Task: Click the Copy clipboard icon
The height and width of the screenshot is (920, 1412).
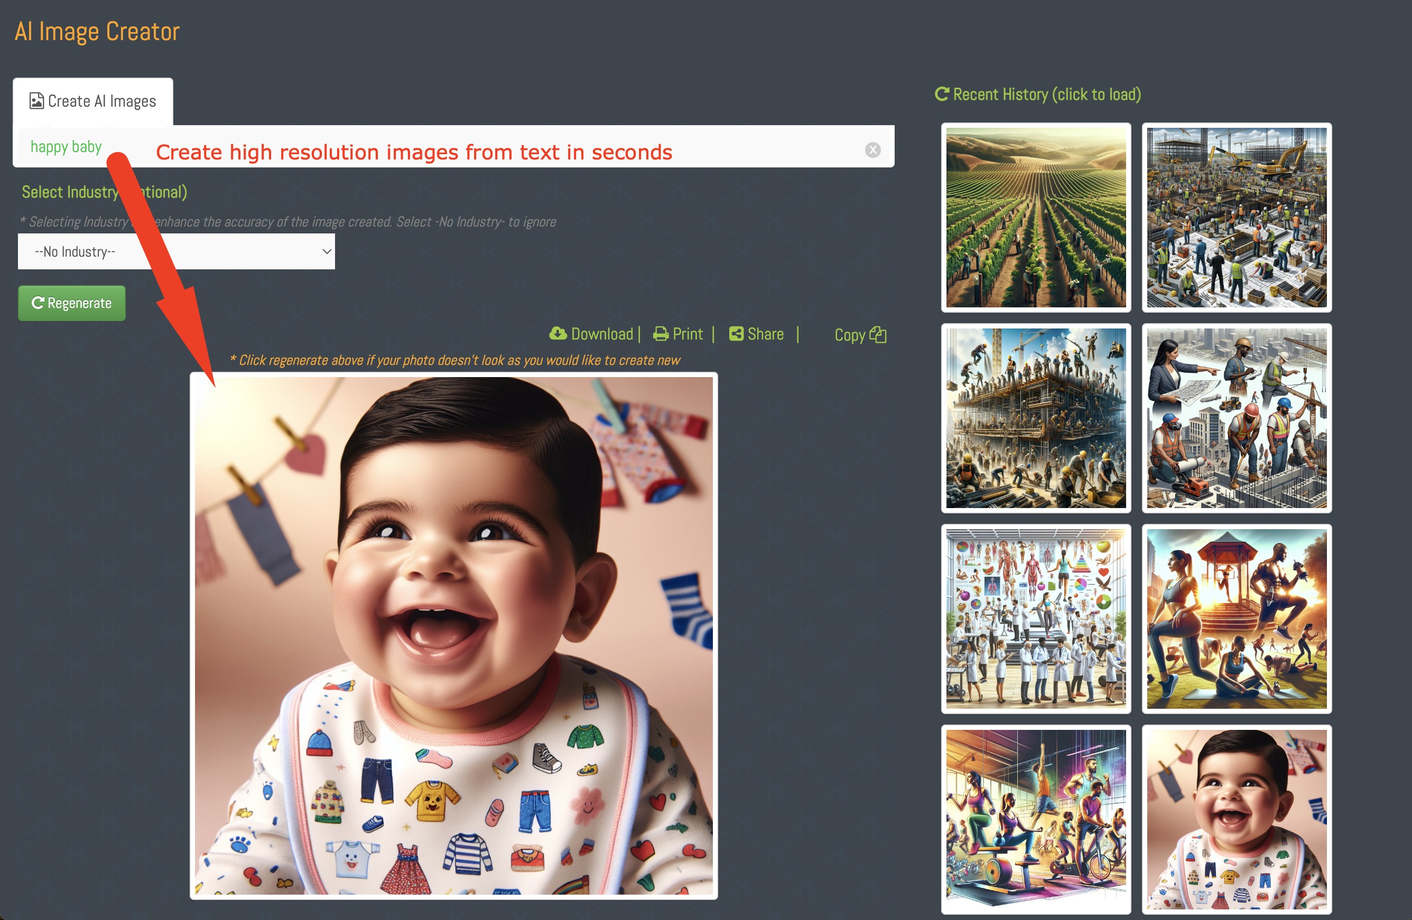Action: 877,335
